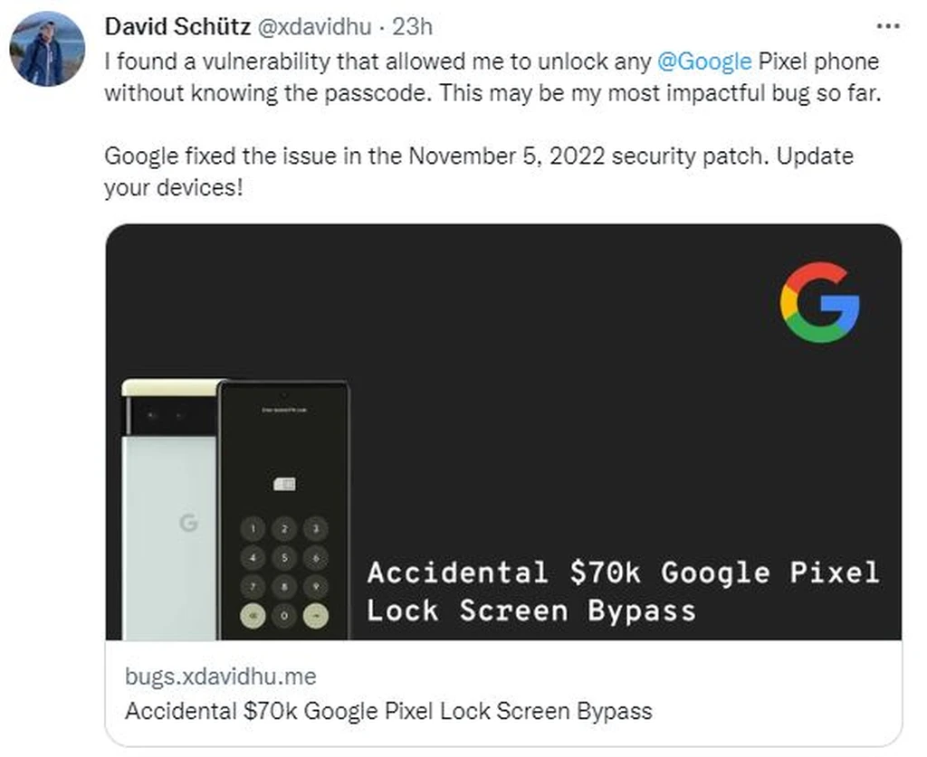The width and height of the screenshot is (927, 757).
Task: Click the 23h timestamp
Action: (x=413, y=26)
